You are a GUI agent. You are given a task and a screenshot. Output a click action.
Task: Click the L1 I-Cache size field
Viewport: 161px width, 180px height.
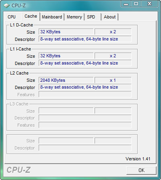point(66,56)
